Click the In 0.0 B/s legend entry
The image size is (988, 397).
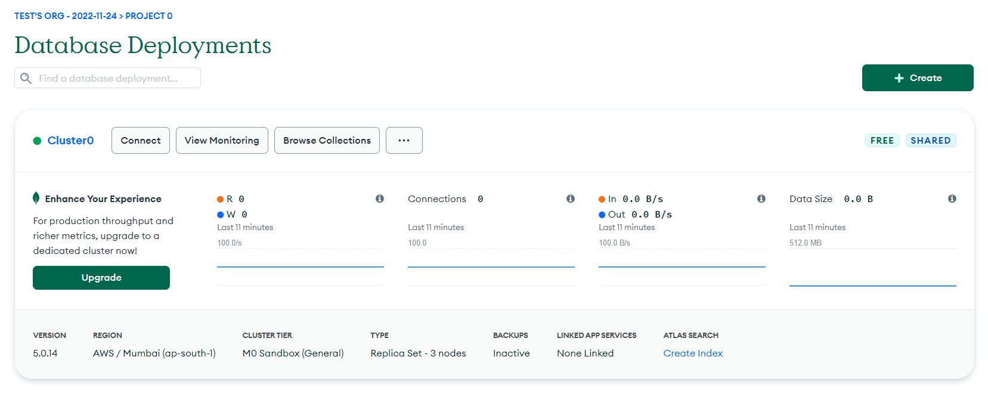click(x=631, y=199)
